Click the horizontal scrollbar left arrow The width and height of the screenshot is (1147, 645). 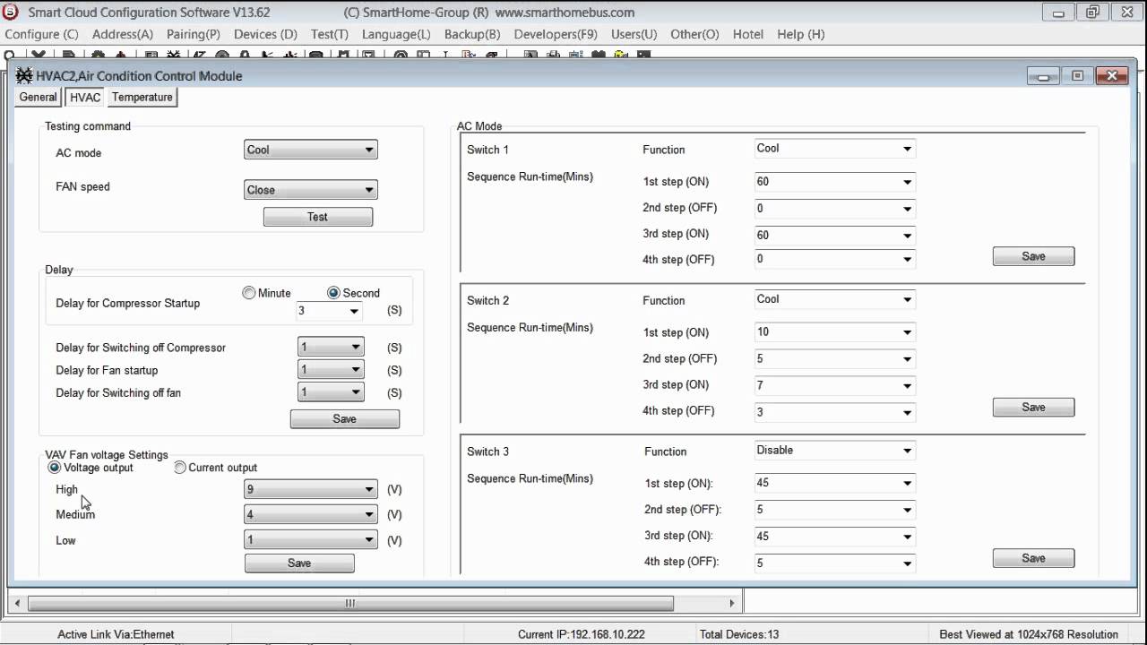pos(18,604)
